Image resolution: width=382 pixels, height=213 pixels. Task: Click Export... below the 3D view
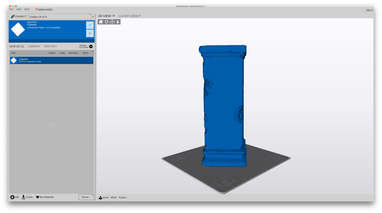pos(123,197)
